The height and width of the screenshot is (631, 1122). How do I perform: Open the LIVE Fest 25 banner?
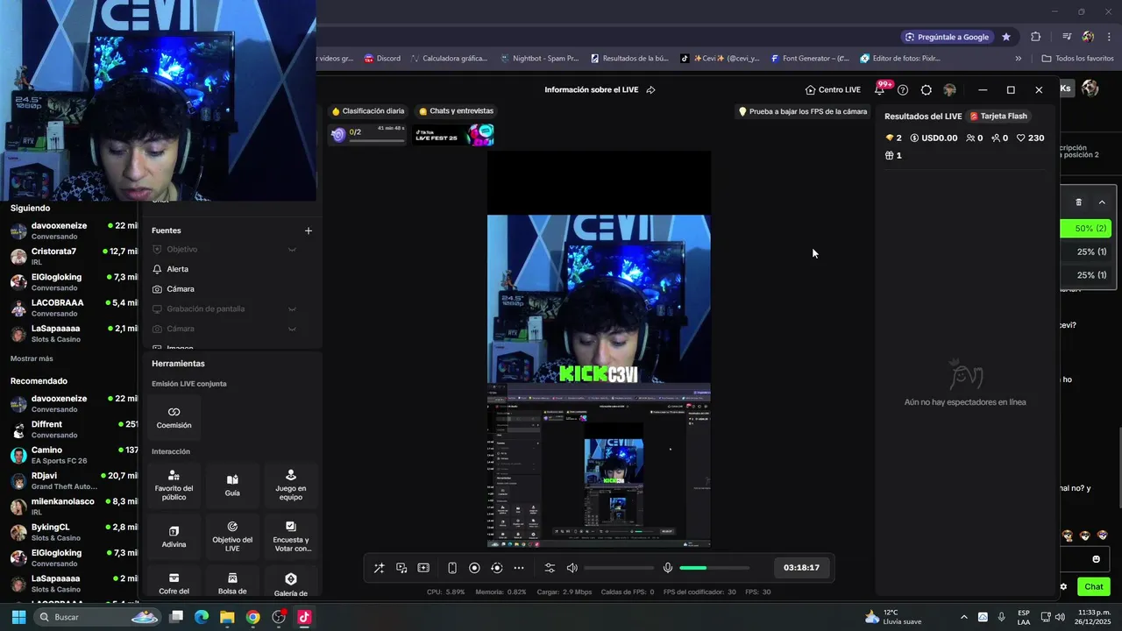pos(453,135)
